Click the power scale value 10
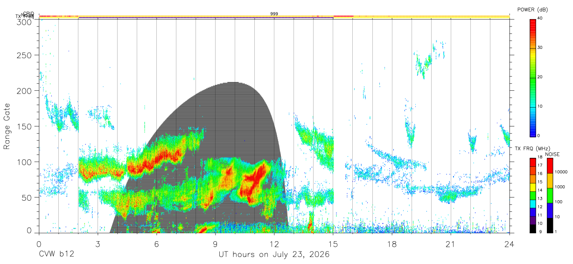The image size is (573, 264). (541, 107)
